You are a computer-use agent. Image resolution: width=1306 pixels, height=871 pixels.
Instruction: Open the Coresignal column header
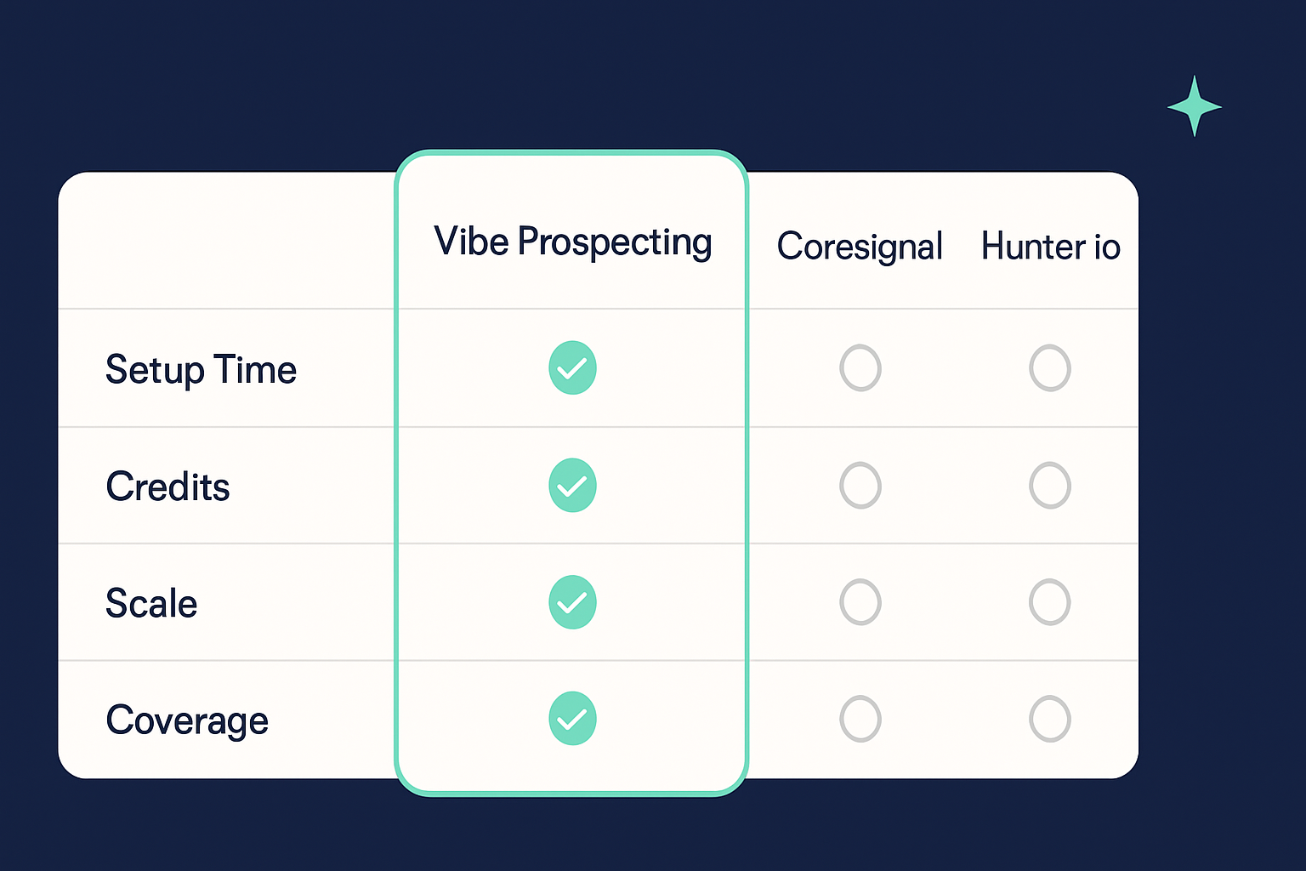click(860, 247)
